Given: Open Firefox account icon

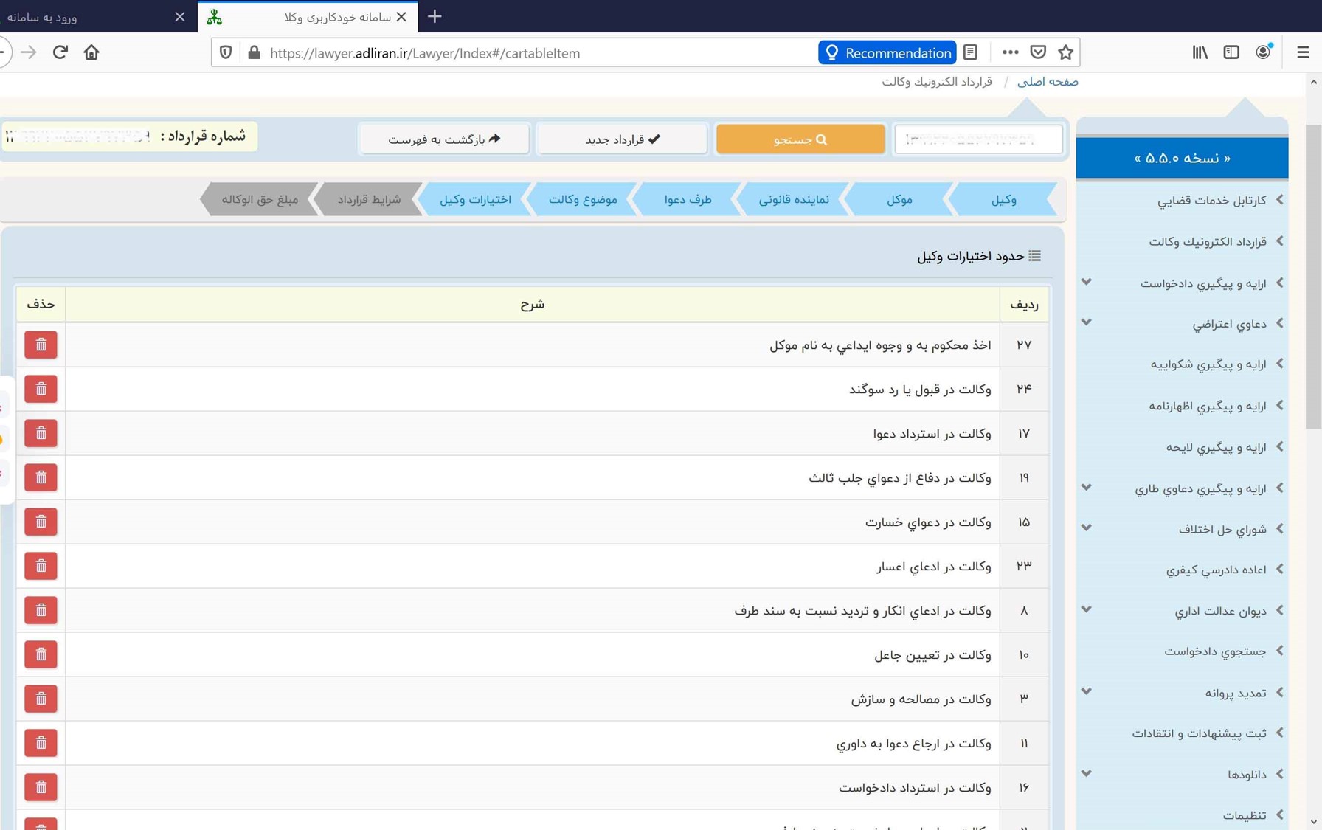Looking at the screenshot, I should click(1263, 52).
